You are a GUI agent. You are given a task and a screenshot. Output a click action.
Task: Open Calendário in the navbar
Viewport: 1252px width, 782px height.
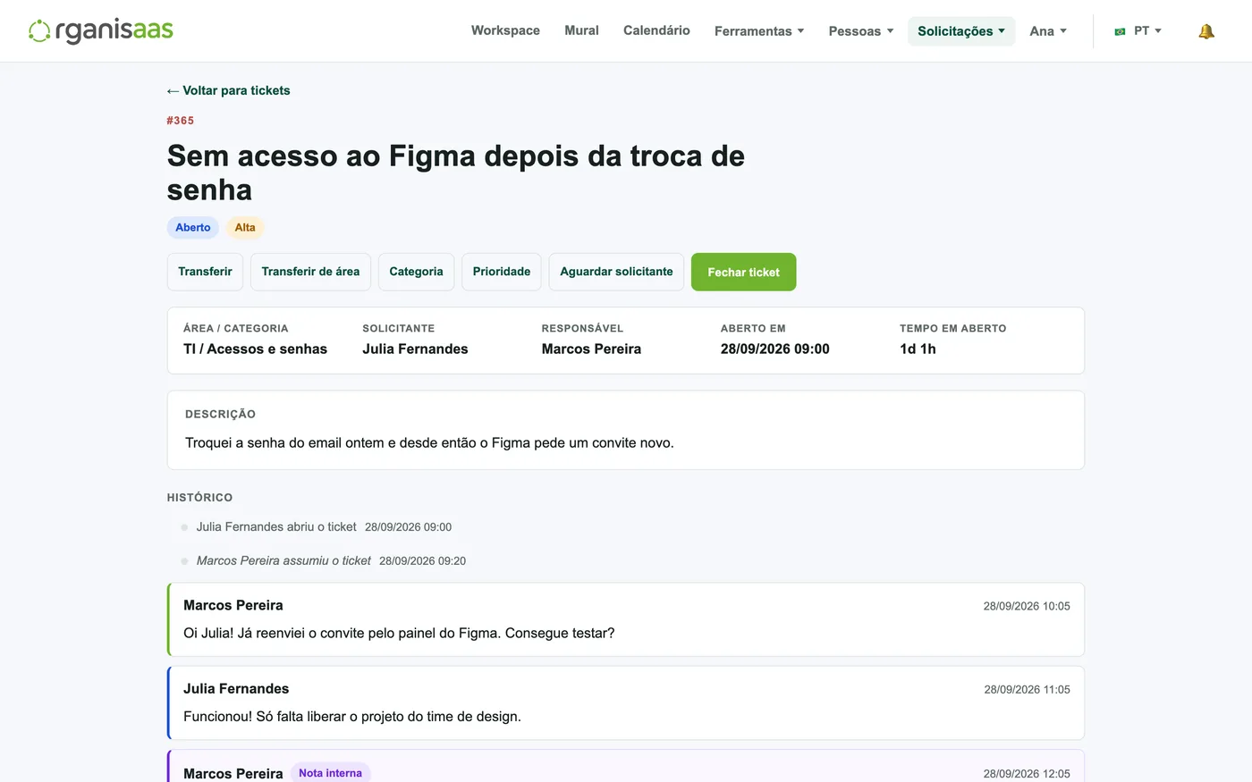point(656,30)
